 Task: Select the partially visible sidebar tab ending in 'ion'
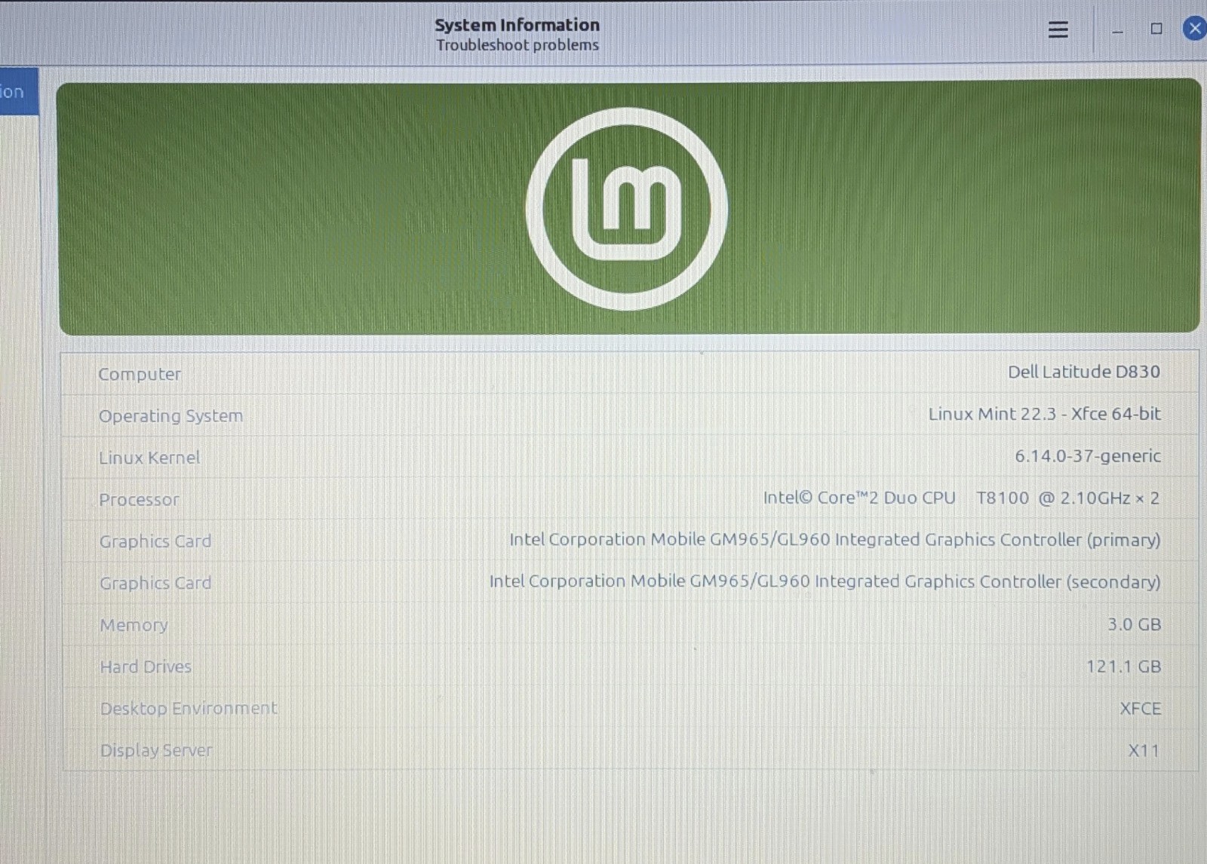[x=19, y=91]
